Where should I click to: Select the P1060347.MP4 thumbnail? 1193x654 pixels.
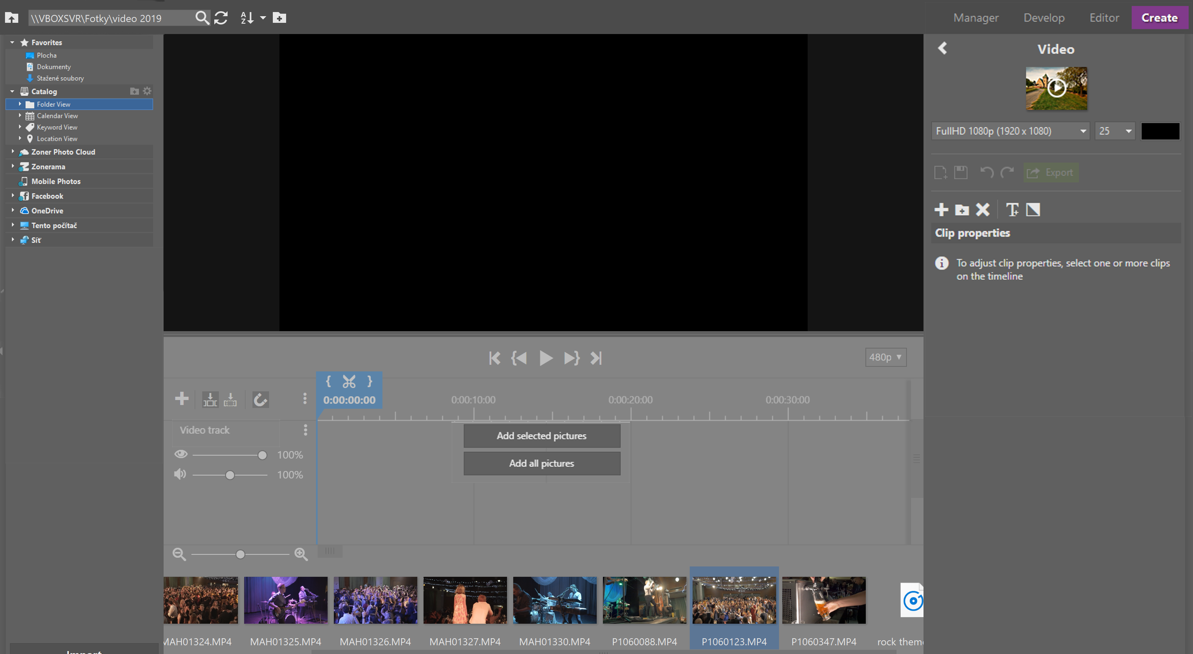point(823,600)
